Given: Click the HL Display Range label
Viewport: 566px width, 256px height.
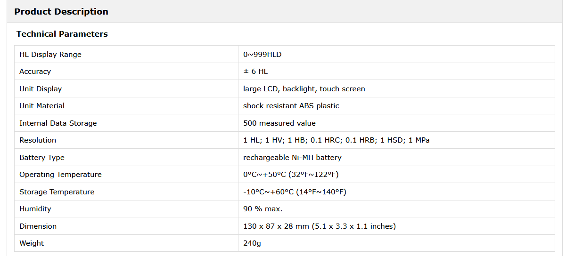Looking at the screenshot, I should (50, 55).
